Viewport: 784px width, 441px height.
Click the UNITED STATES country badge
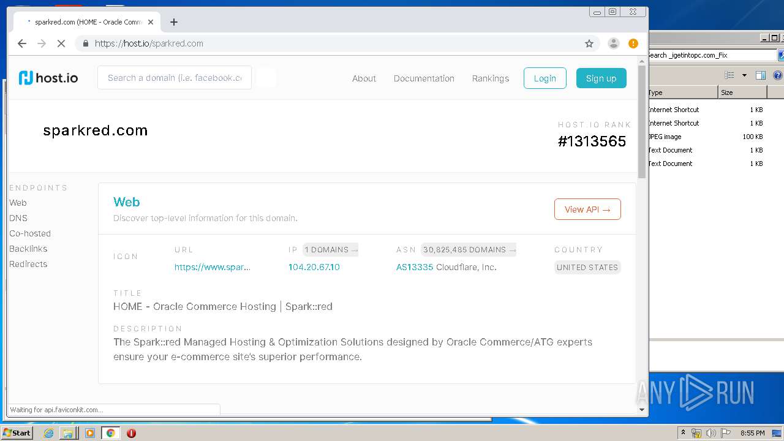(587, 268)
